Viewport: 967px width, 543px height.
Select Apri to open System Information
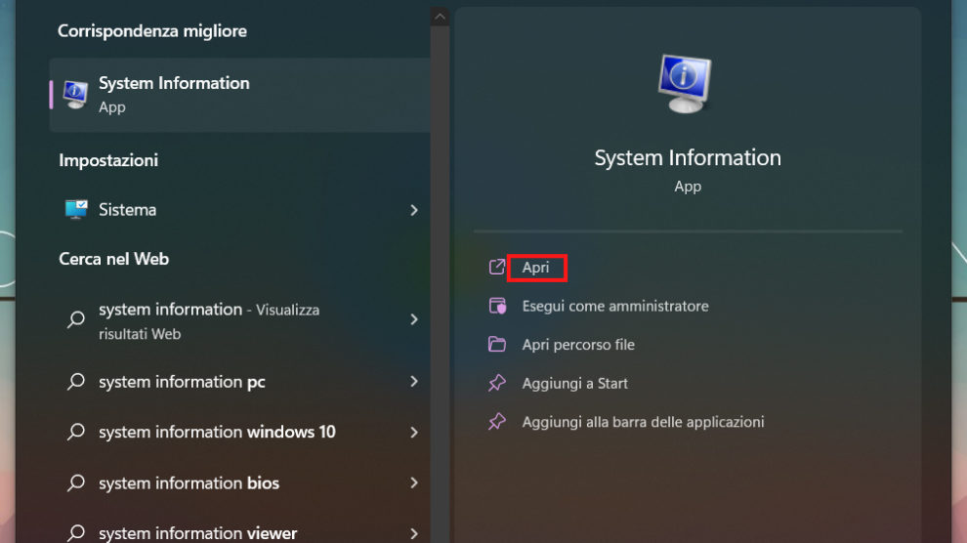[535, 267]
